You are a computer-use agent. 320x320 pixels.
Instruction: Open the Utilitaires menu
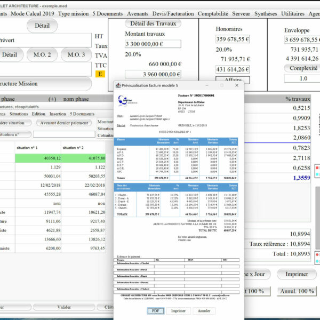293,14
